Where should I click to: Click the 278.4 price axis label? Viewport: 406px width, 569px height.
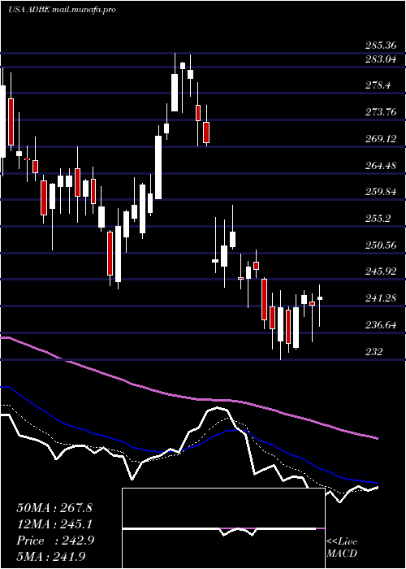coord(378,85)
